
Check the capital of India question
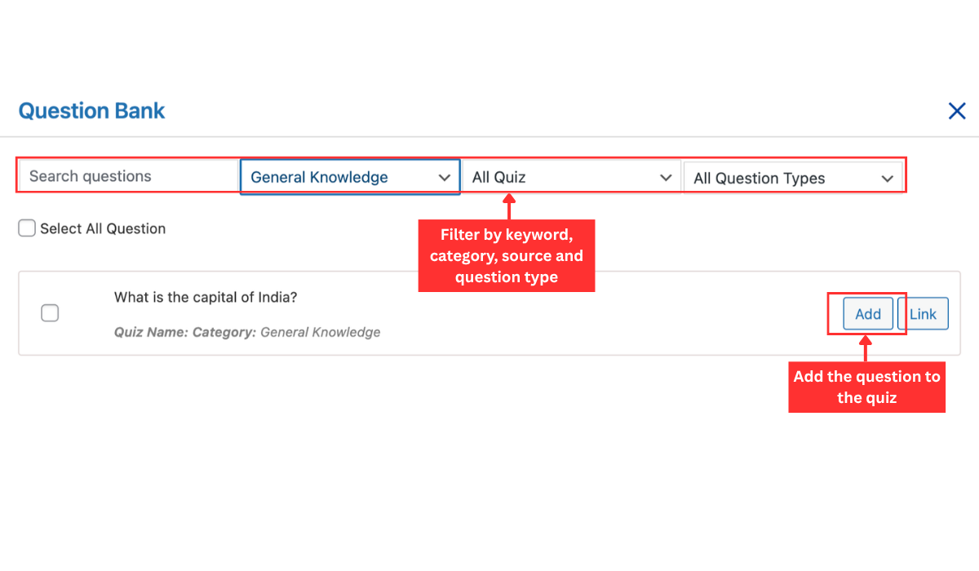(x=50, y=312)
